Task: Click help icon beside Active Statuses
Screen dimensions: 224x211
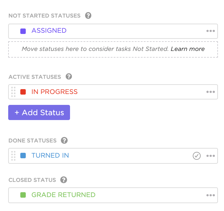Action: click(x=69, y=77)
